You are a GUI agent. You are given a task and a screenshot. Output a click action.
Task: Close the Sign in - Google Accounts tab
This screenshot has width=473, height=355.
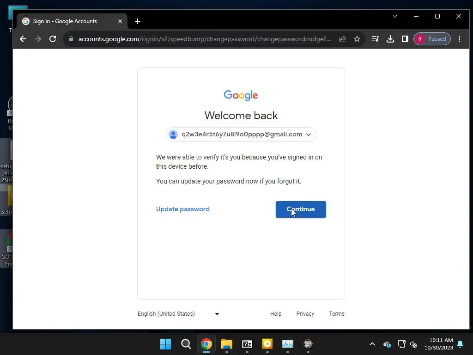pyautogui.click(x=120, y=21)
